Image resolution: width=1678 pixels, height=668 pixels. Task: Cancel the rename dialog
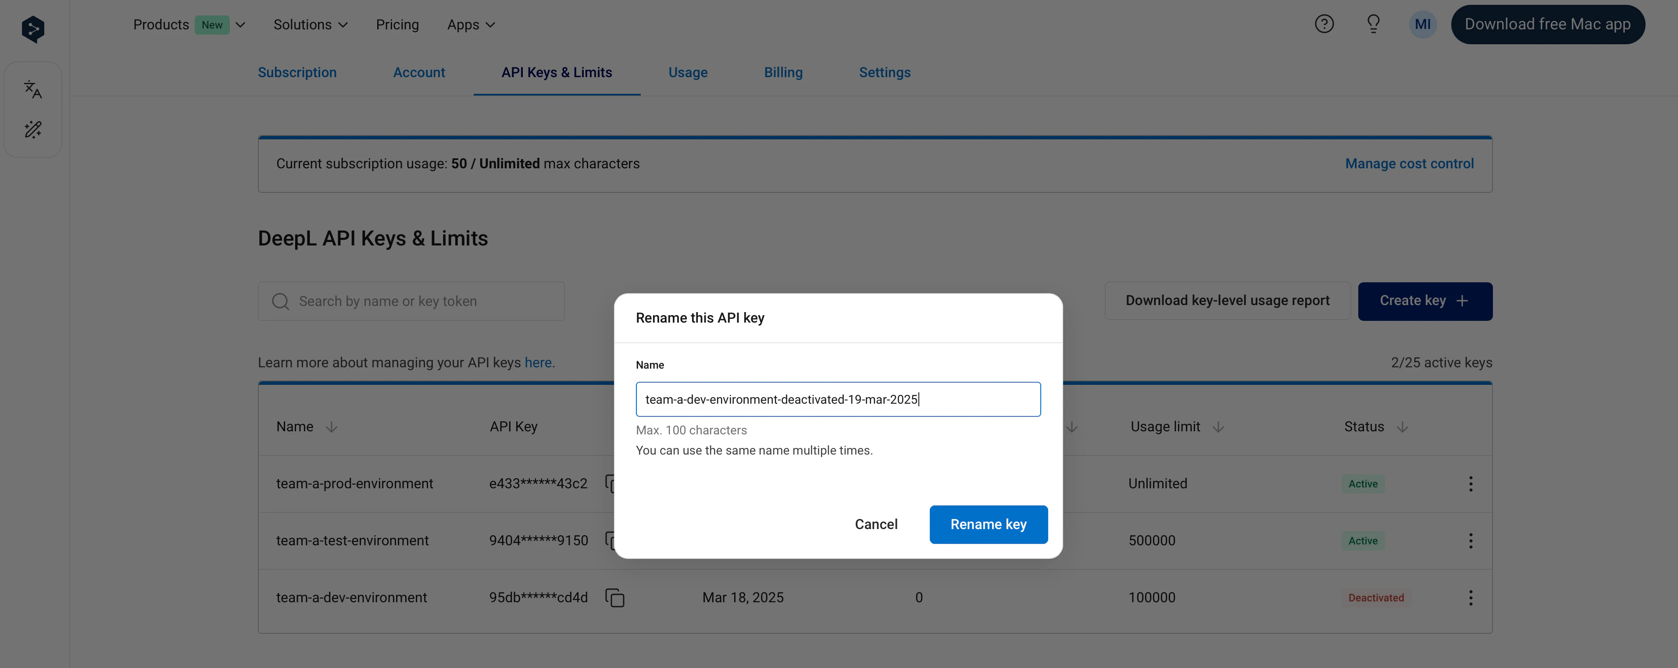[875, 524]
